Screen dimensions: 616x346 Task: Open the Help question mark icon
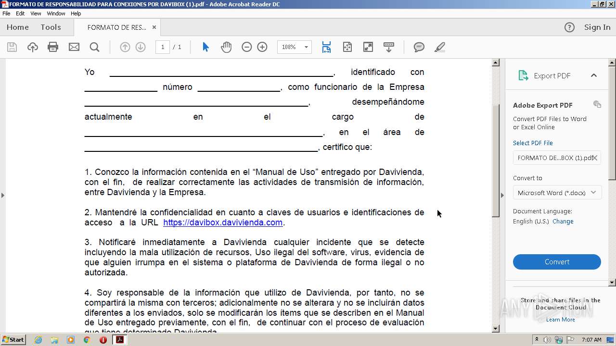pos(569,27)
